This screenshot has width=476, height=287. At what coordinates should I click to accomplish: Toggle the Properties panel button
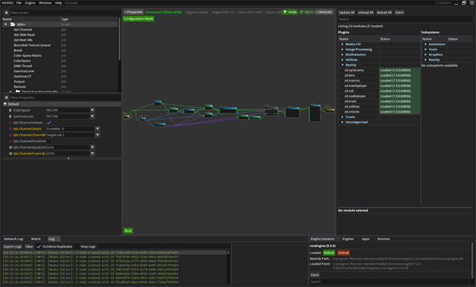click(x=133, y=12)
